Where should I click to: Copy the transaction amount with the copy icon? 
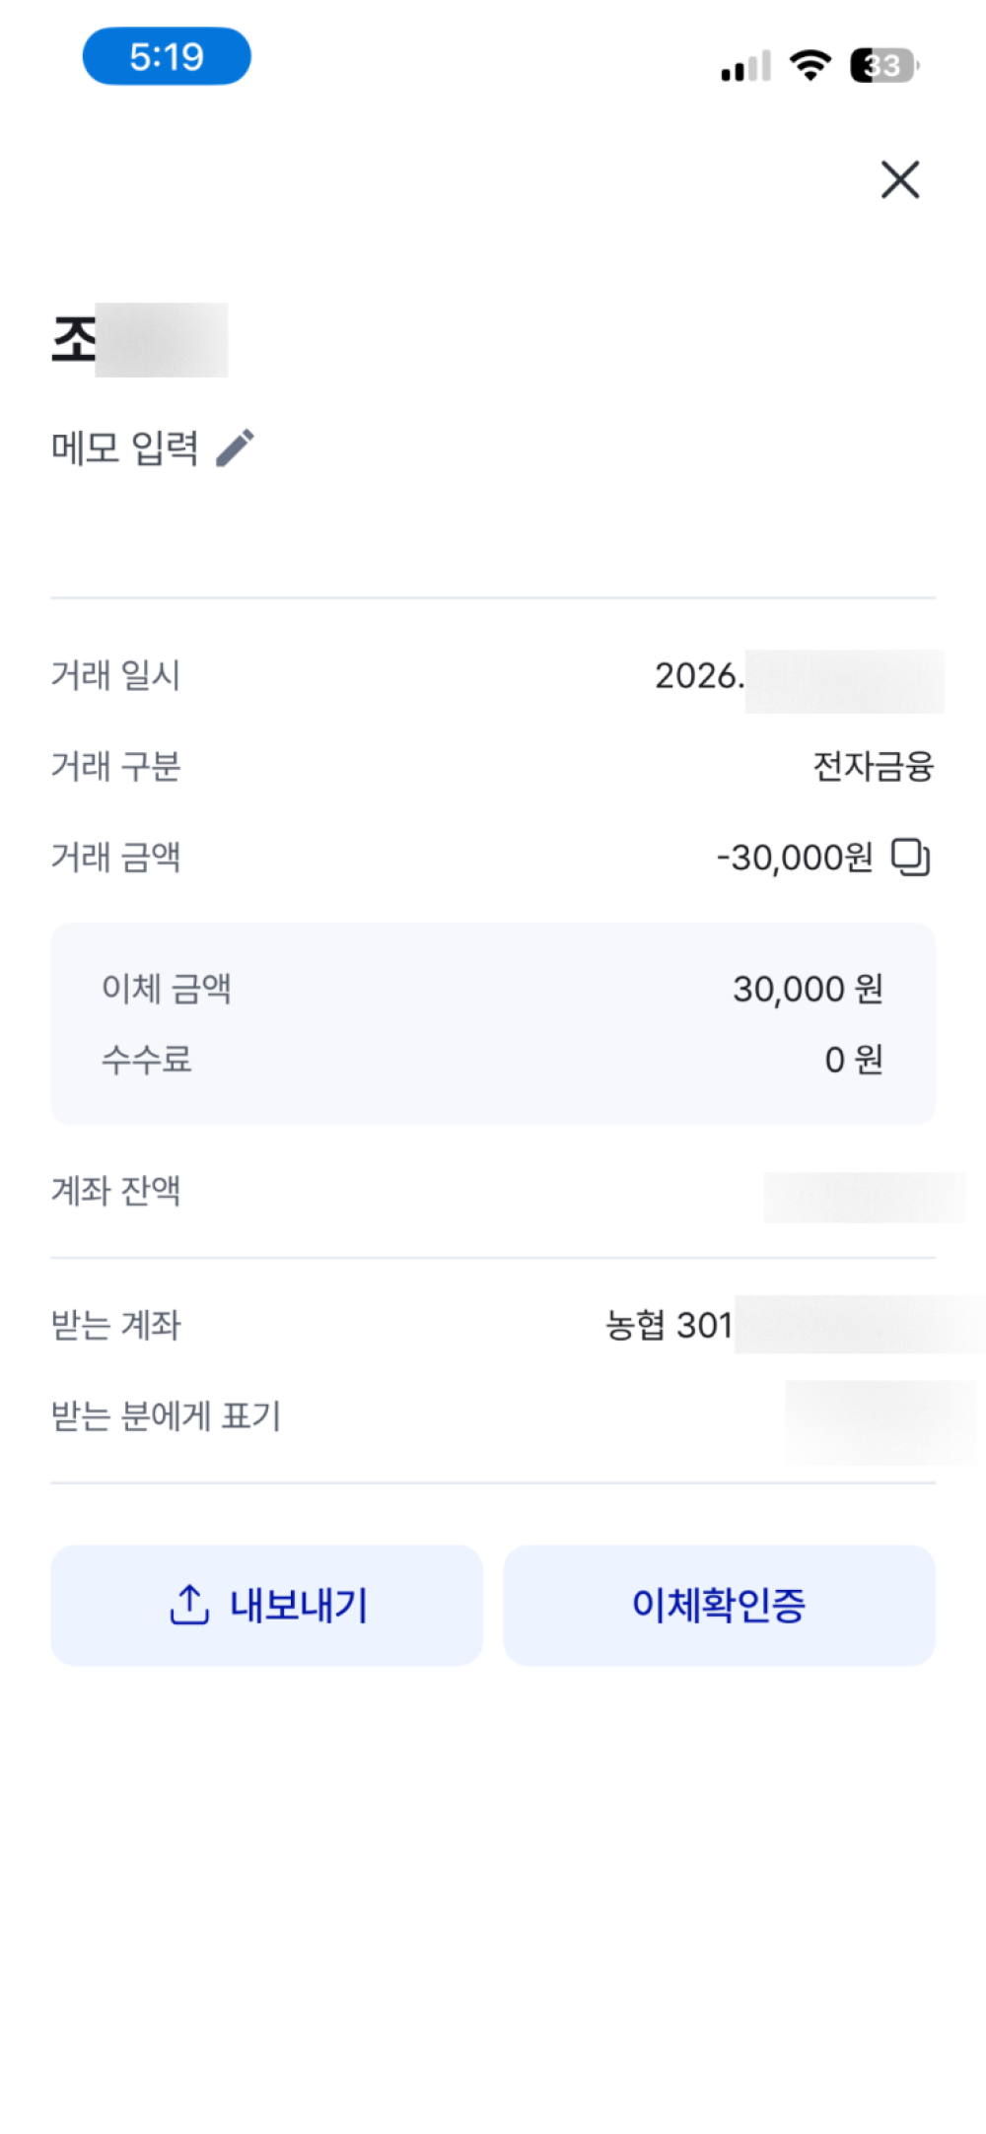click(910, 857)
